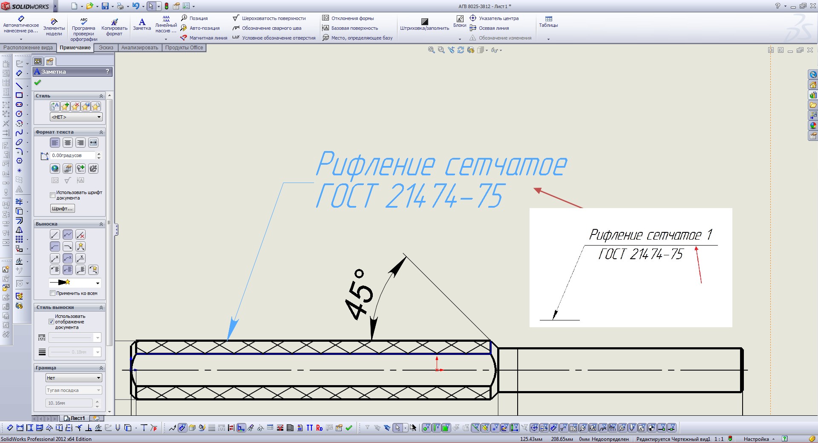Collapse the Выноска section
Screen dimensions: 818x443
point(101,224)
